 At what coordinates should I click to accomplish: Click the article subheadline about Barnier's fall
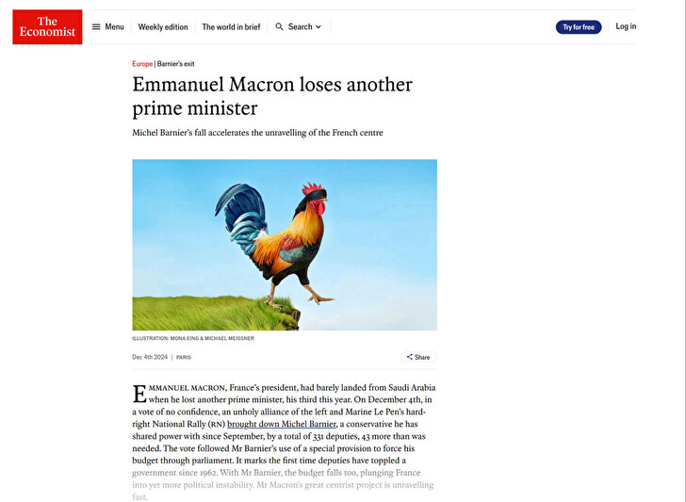tap(257, 133)
